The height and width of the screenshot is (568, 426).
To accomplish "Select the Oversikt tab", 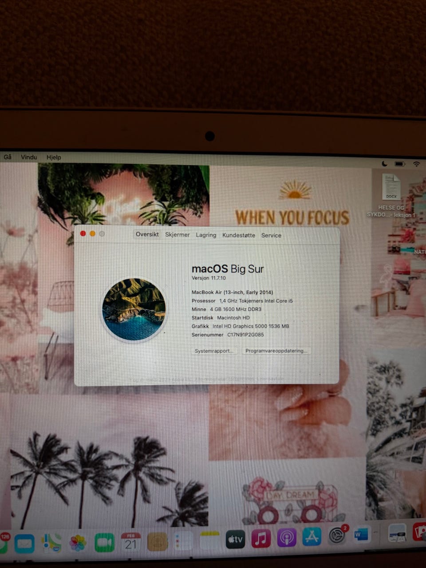I will click(147, 234).
